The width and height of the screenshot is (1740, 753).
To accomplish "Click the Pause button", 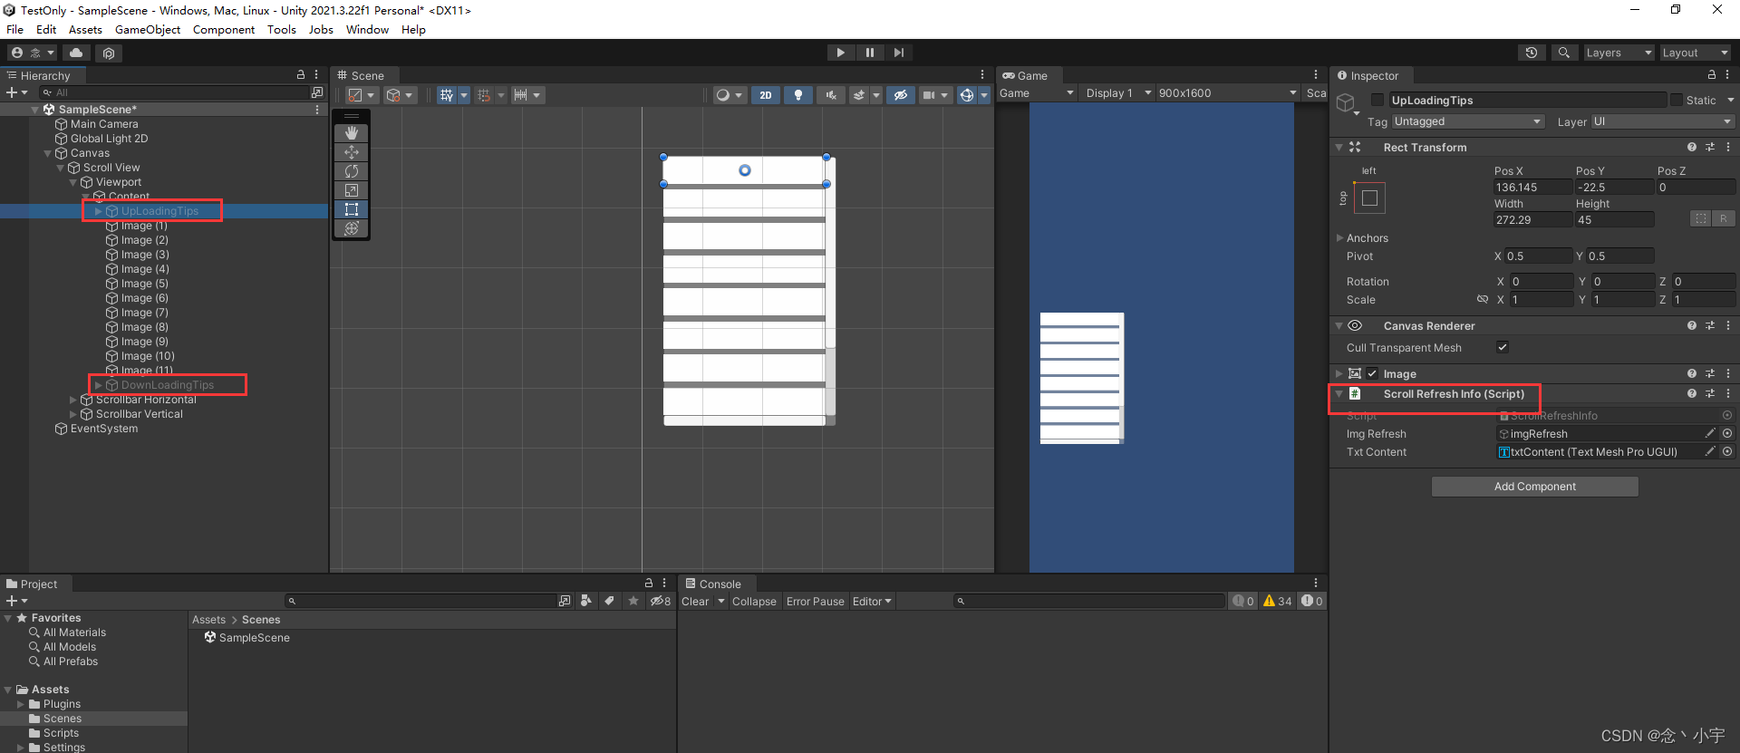I will click(870, 53).
